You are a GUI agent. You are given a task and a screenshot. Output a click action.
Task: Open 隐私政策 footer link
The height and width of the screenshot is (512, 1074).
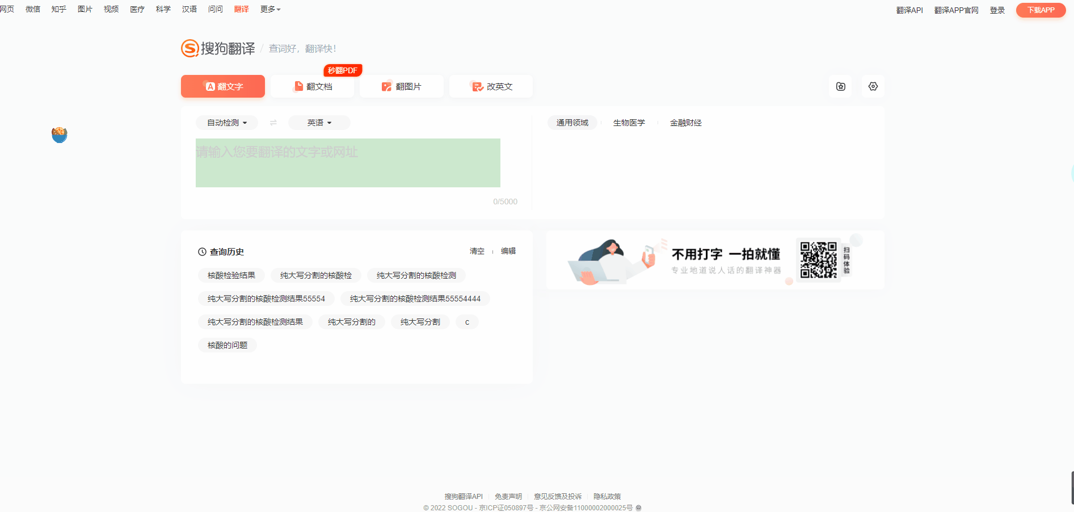607,497
